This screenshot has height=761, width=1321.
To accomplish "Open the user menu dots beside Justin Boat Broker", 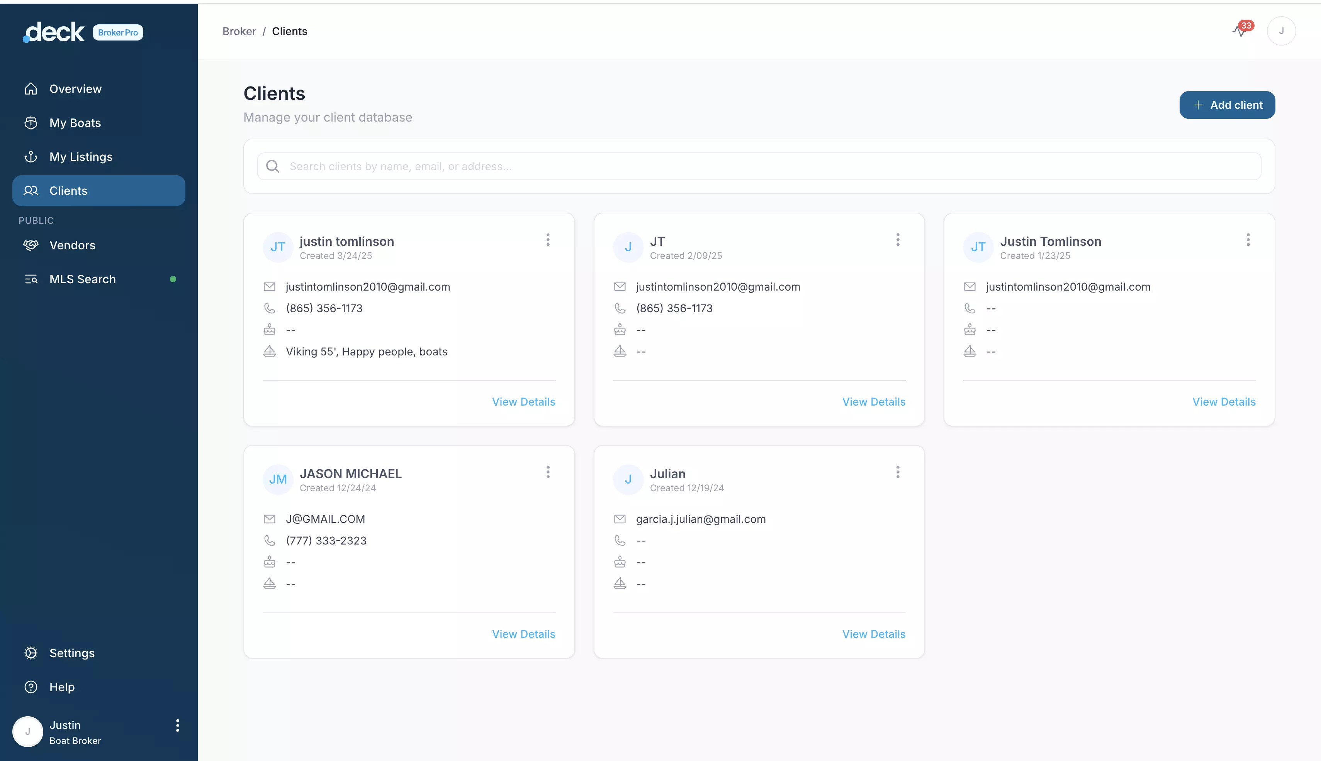I will coord(177,725).
